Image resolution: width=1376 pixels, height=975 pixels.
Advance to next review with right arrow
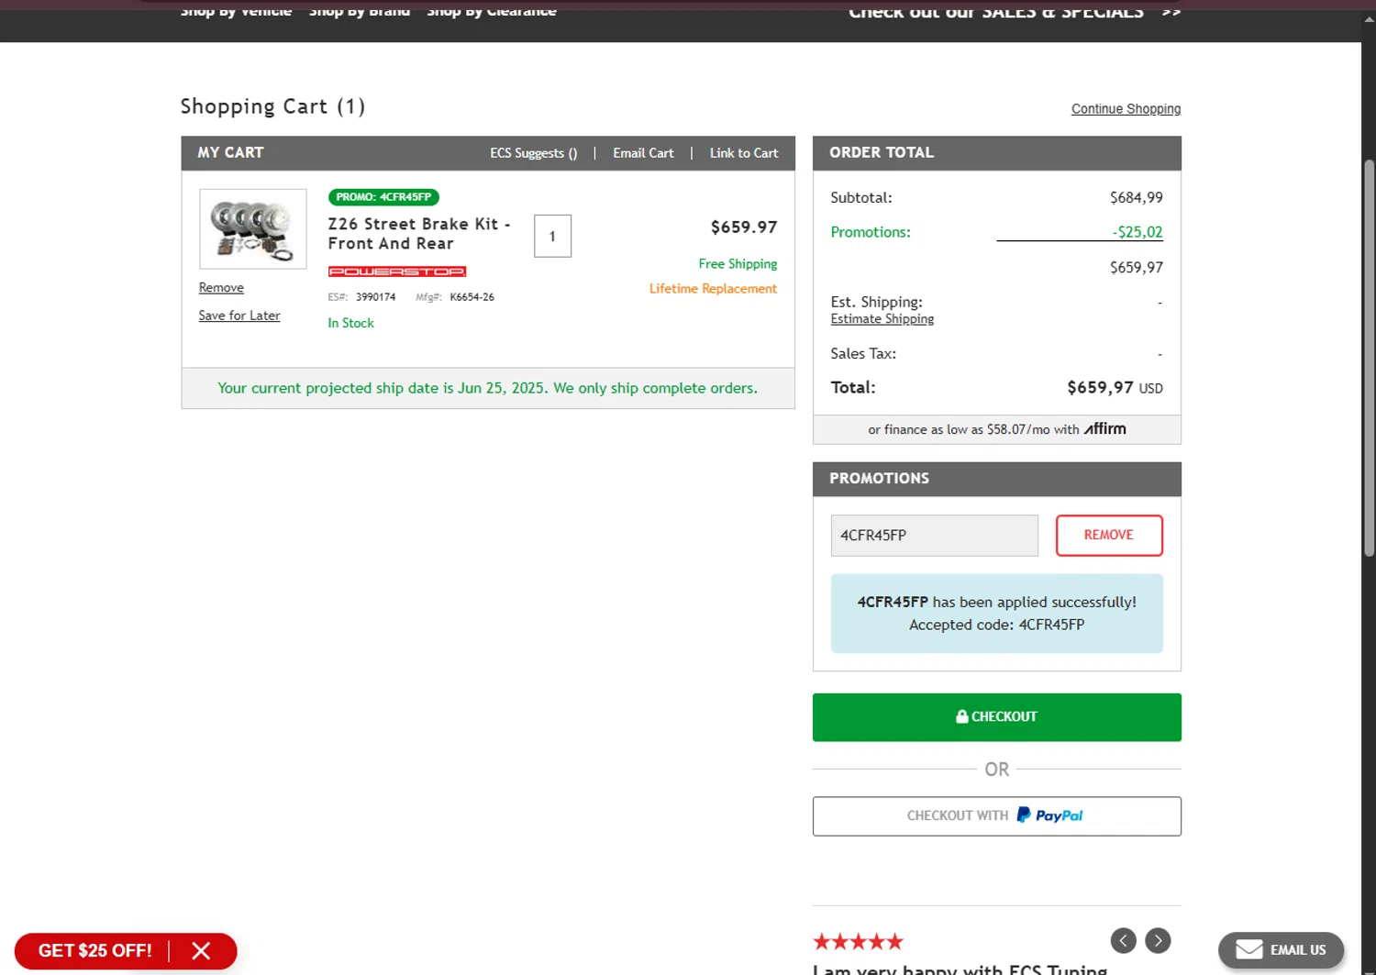pos(1158,940)
